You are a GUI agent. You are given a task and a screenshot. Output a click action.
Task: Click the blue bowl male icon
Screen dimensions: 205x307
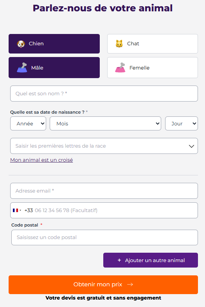pos(22,68)
